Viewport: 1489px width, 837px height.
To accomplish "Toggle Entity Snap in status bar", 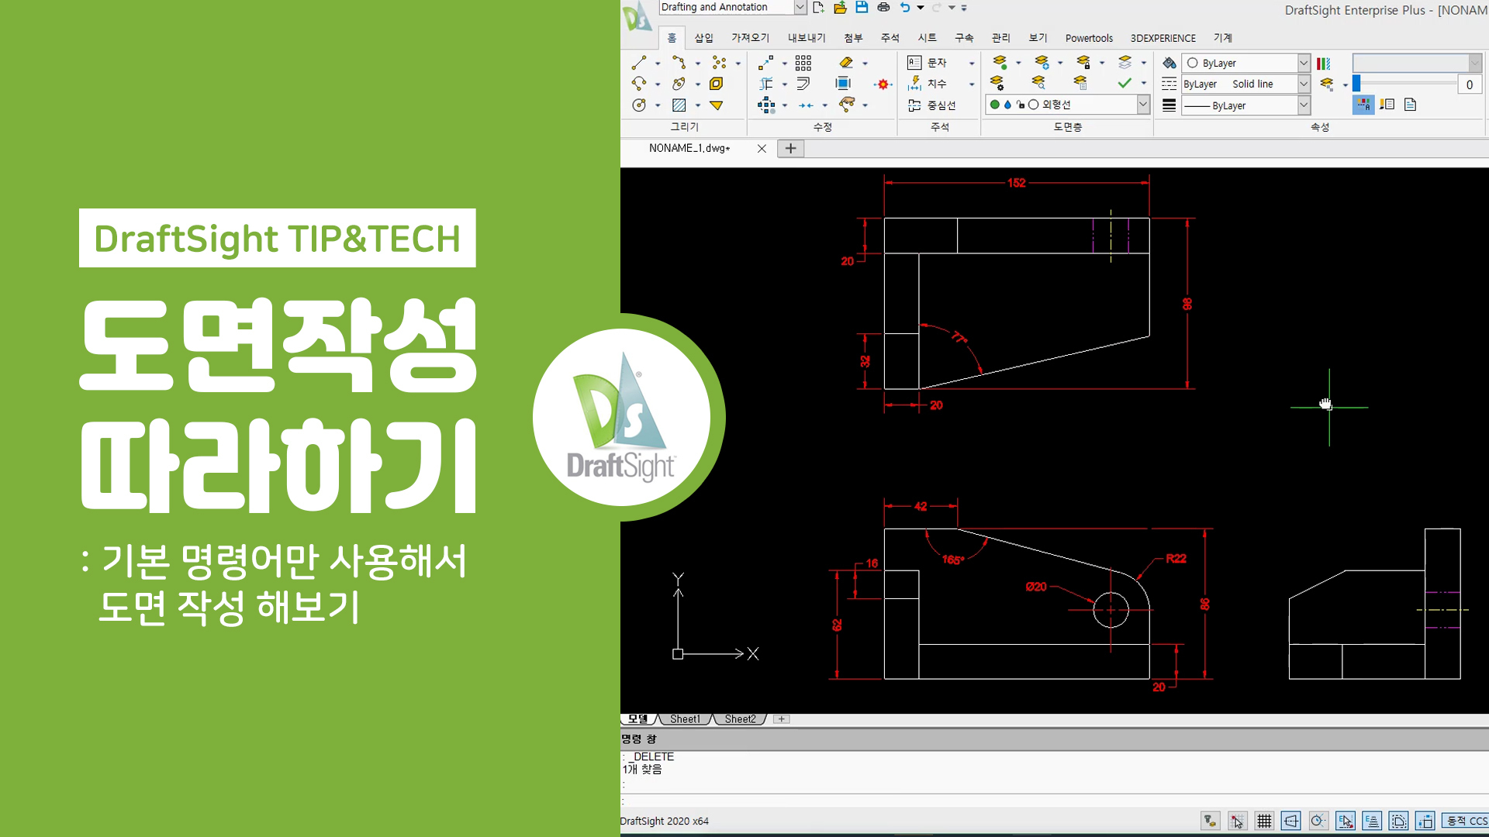I will [1346, 821].
